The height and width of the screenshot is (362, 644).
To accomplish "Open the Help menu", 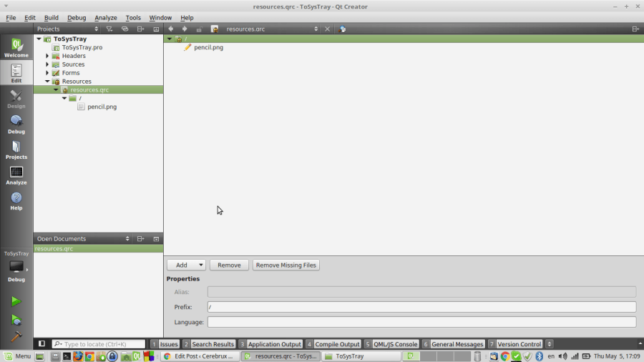I will [x=187, y=18].
